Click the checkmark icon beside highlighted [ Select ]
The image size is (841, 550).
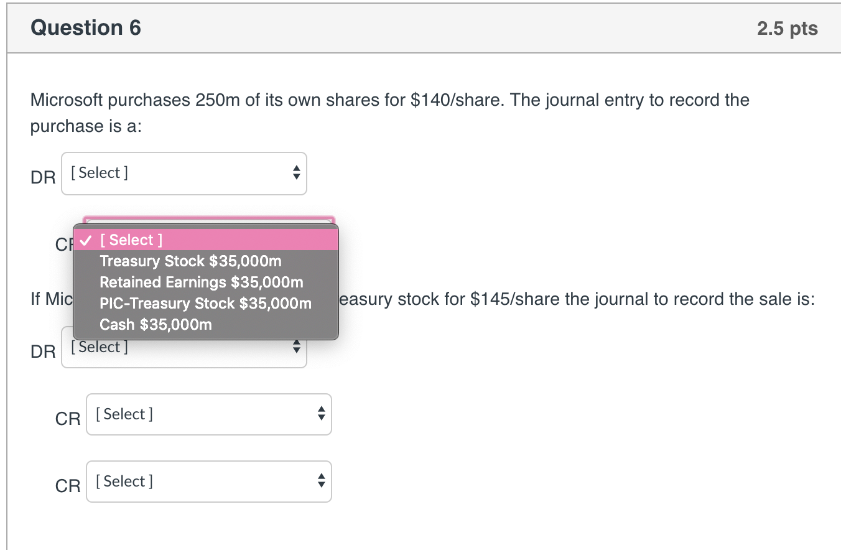click(87, 240)
